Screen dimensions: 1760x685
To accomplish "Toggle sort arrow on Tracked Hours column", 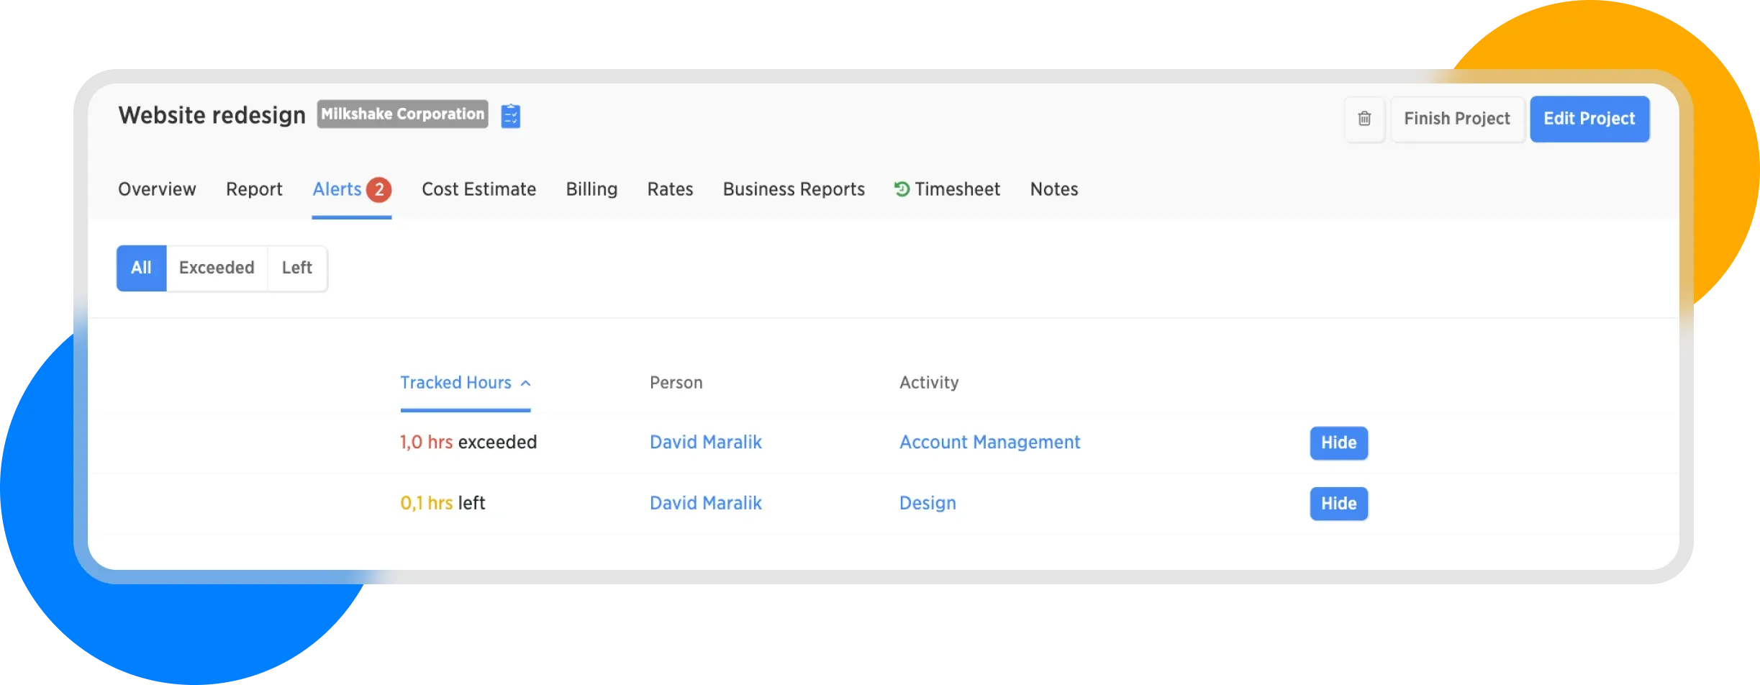I will pyautogui.click(x=526, y=384).
